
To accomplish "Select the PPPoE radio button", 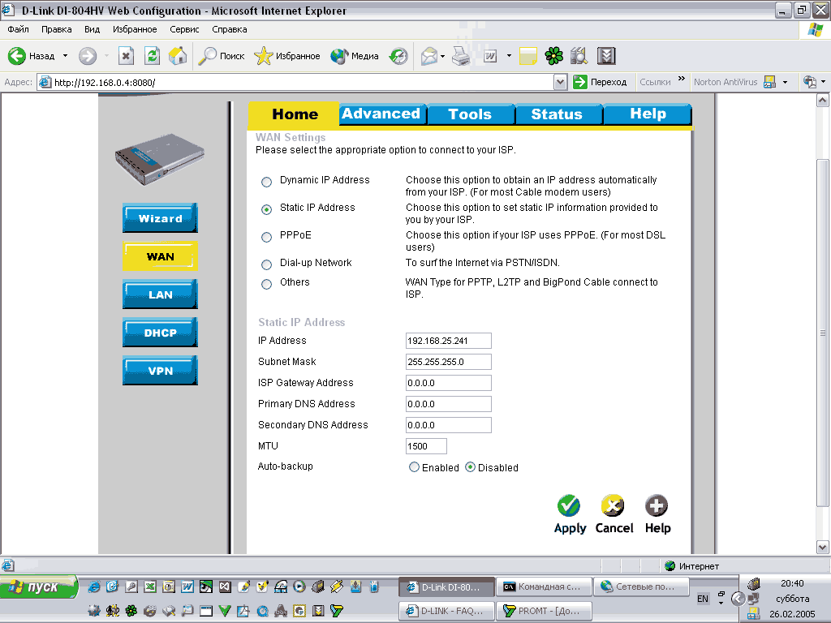I will [266, 238].
